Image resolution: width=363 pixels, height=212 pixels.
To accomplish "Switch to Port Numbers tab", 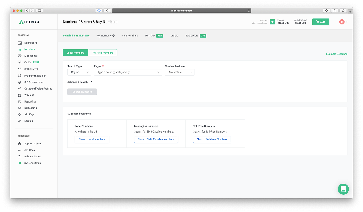I will [x=130, y=36].
